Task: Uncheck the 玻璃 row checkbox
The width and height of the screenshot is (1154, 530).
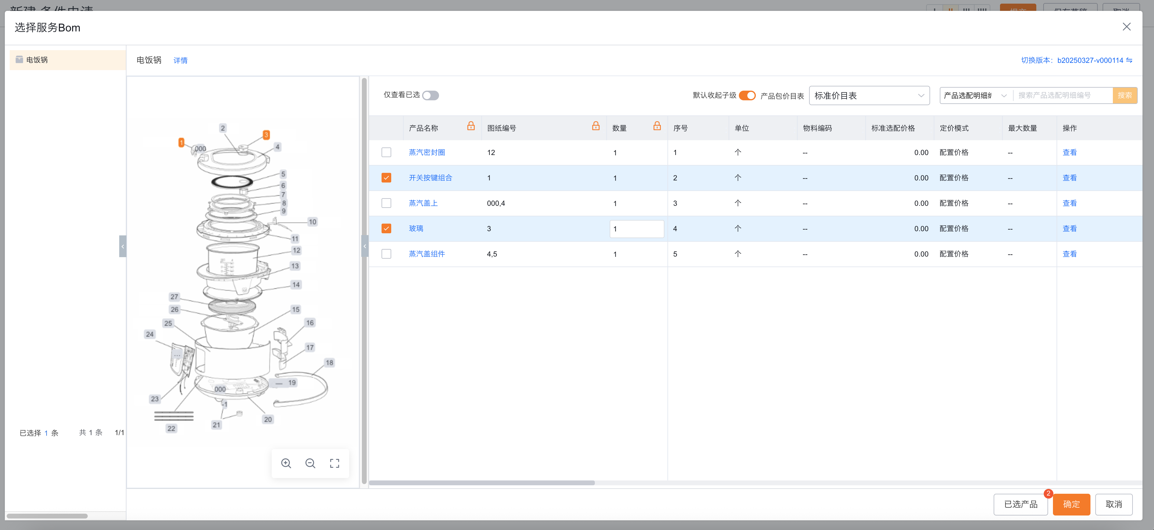Action: coord(386,228)
